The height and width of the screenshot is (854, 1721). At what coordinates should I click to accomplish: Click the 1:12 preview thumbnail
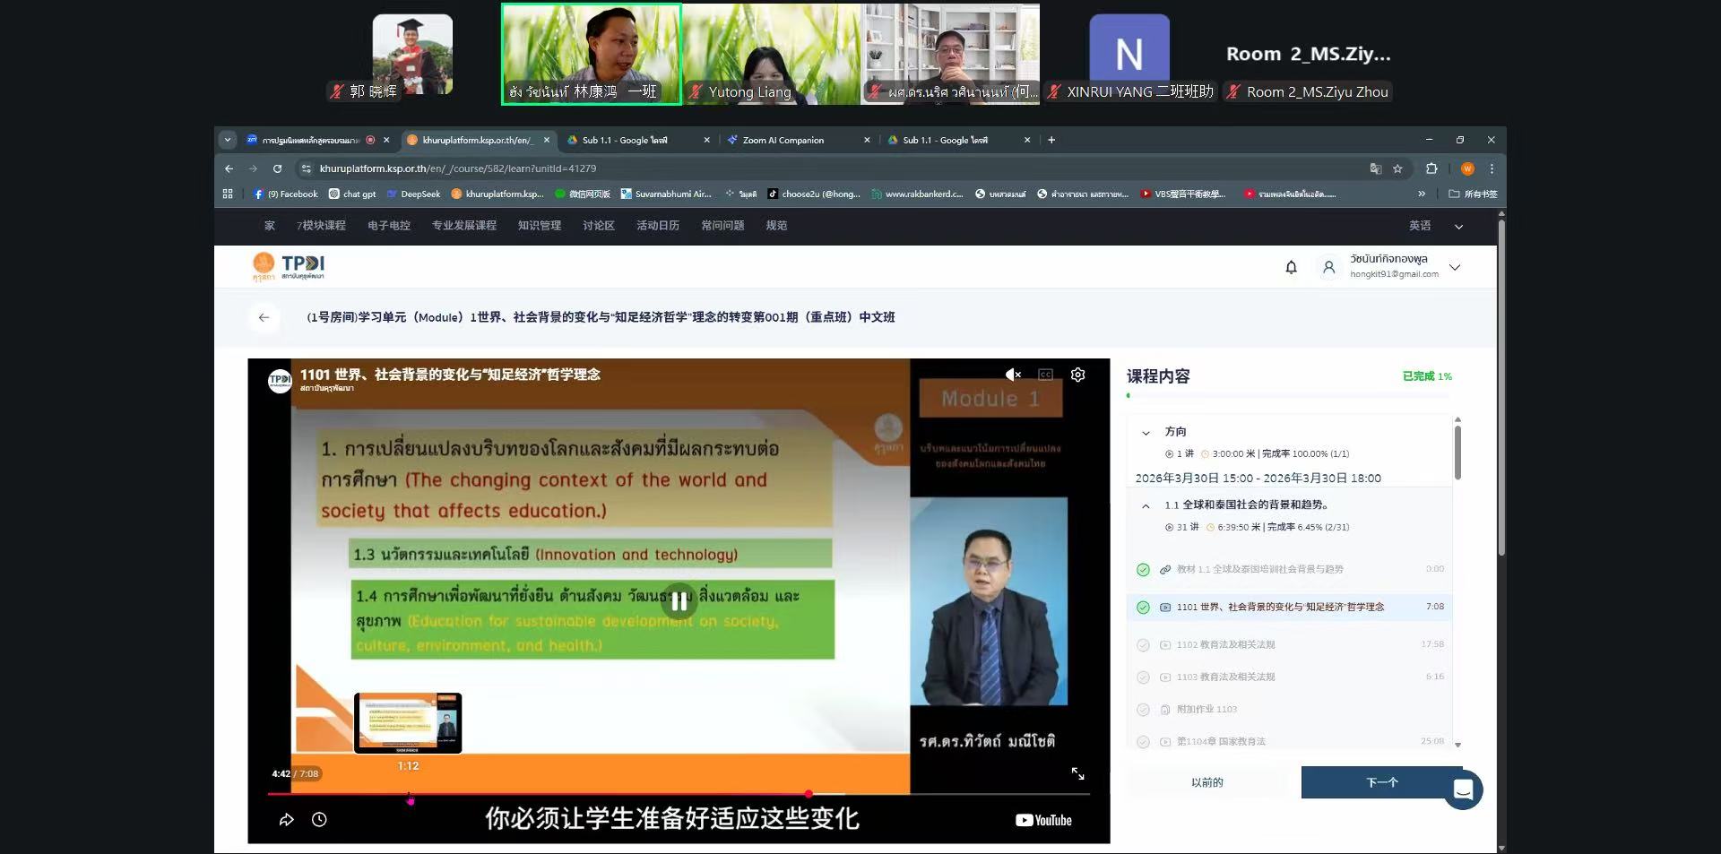(408, 722)
